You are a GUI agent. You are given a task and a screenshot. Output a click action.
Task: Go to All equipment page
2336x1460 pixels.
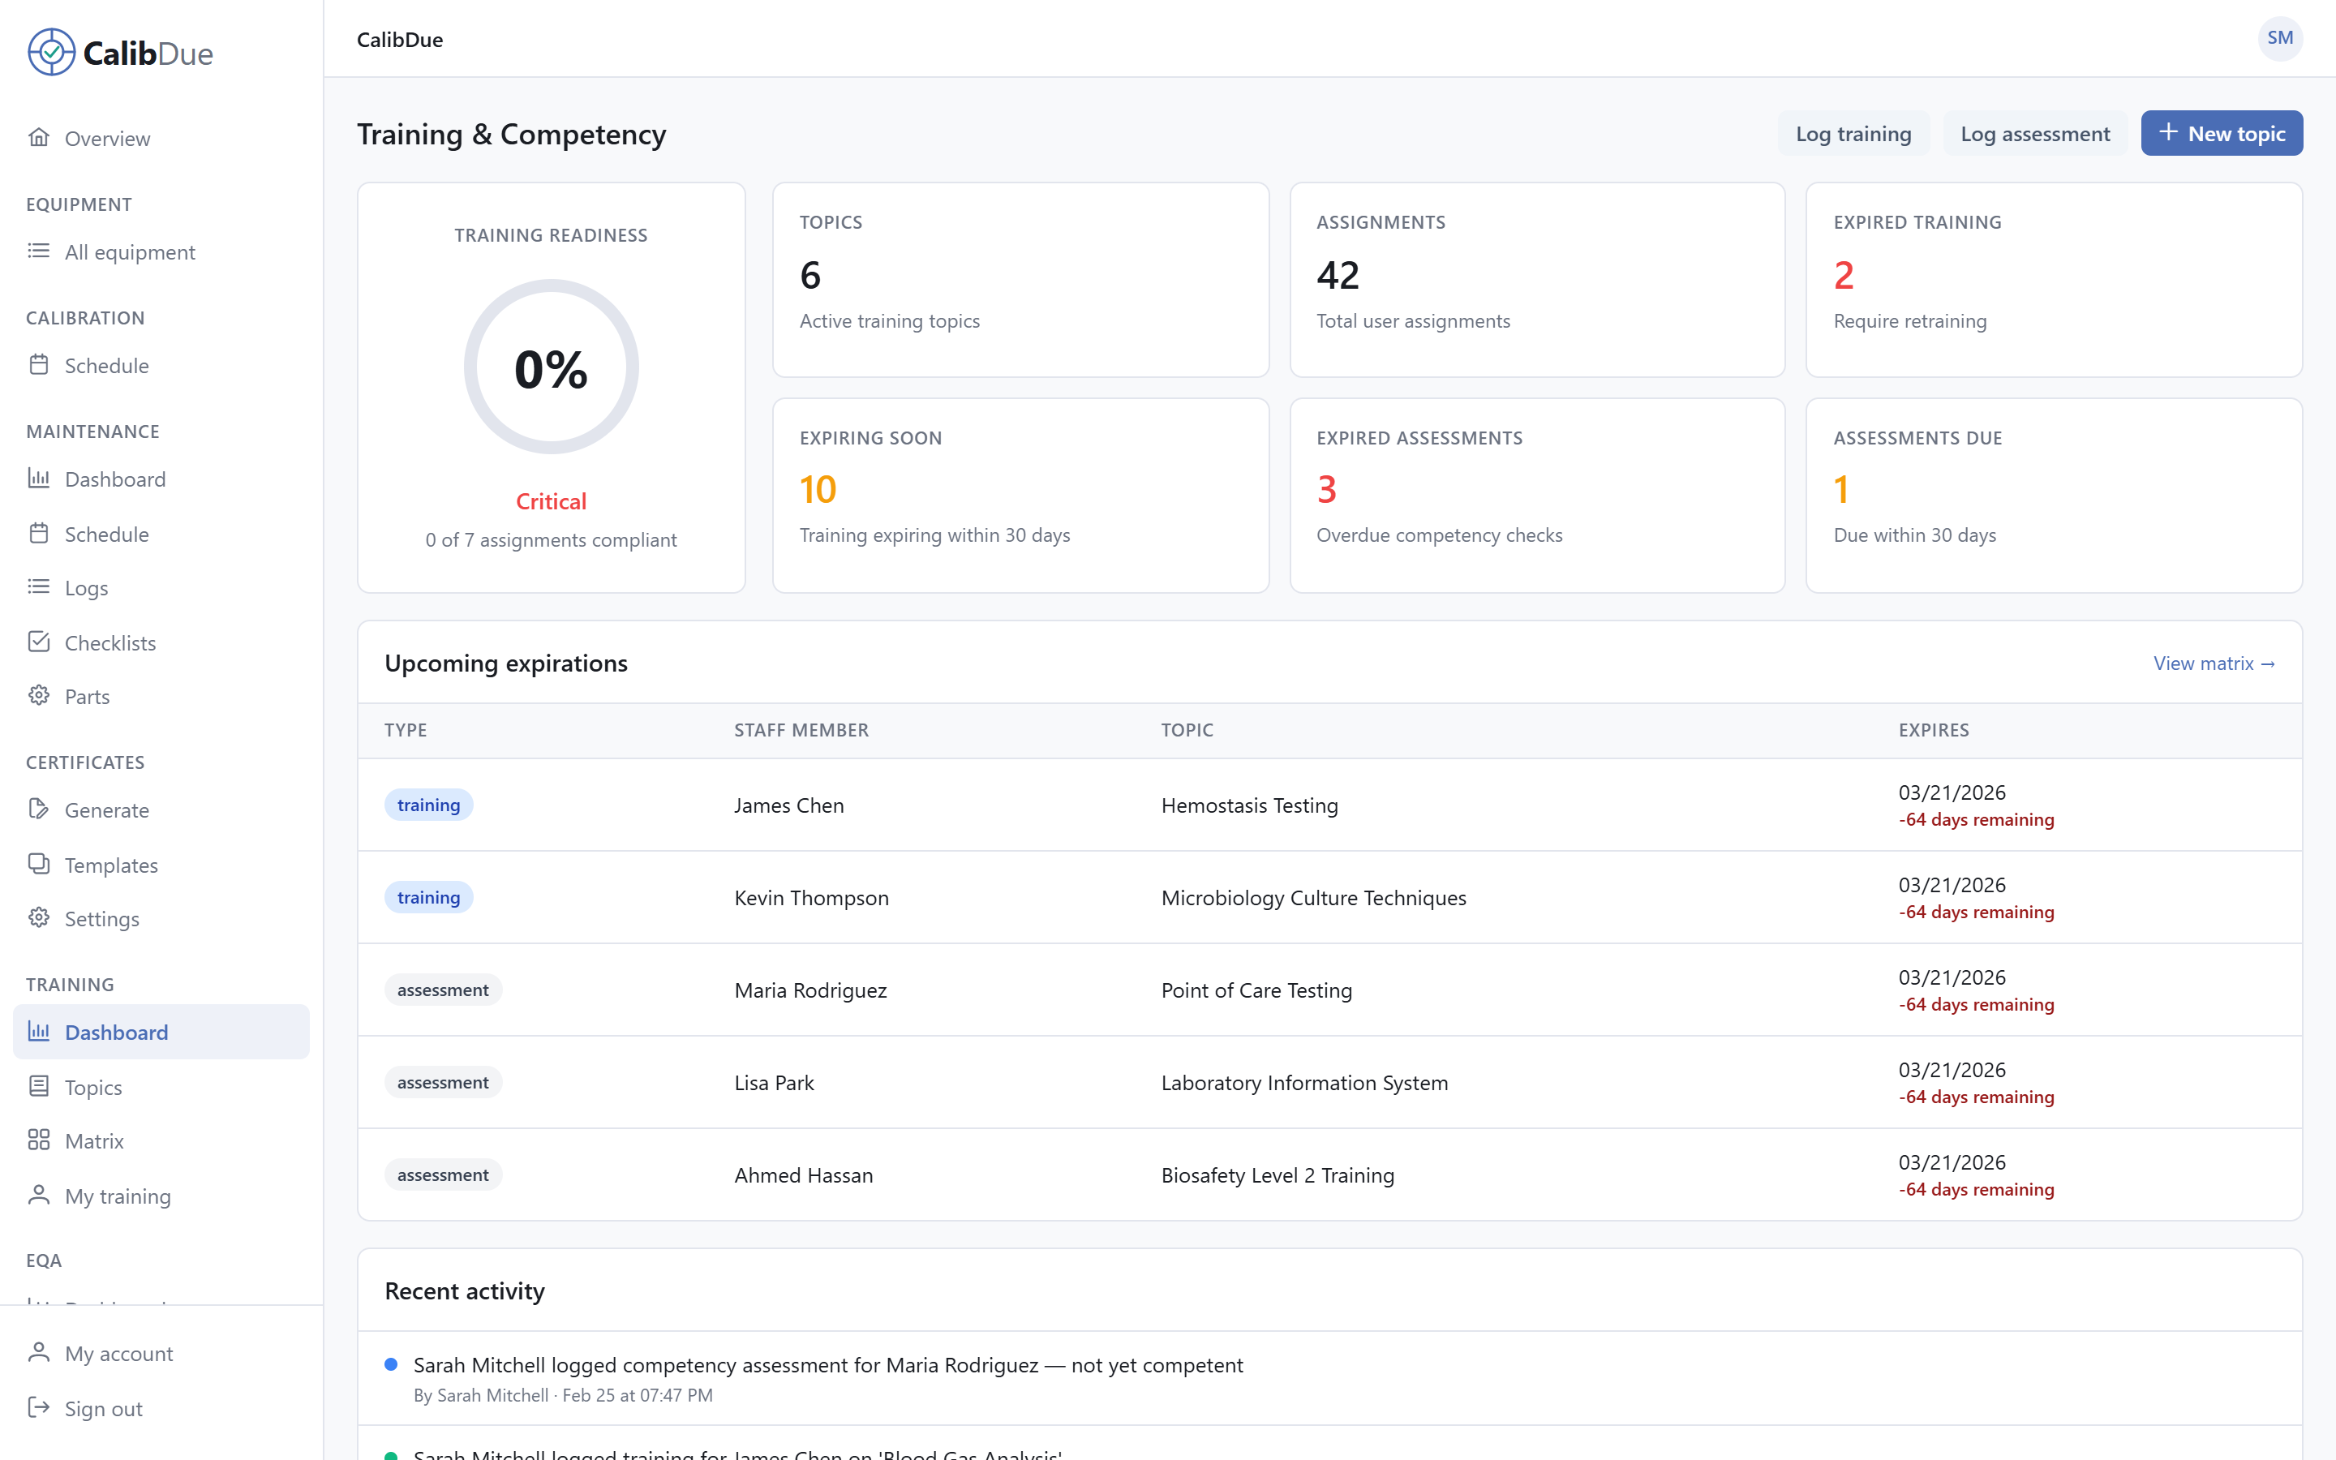161,252
